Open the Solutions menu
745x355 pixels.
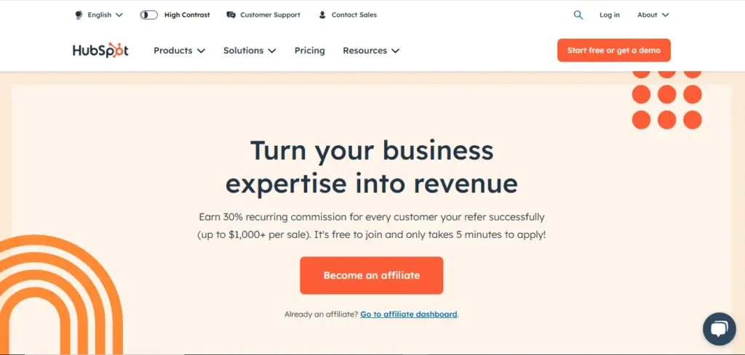click(x=250, y=51)
